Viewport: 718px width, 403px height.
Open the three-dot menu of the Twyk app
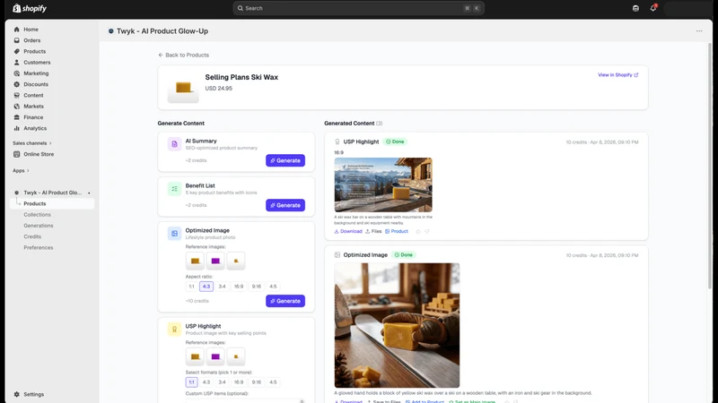(x=699, y=31)
